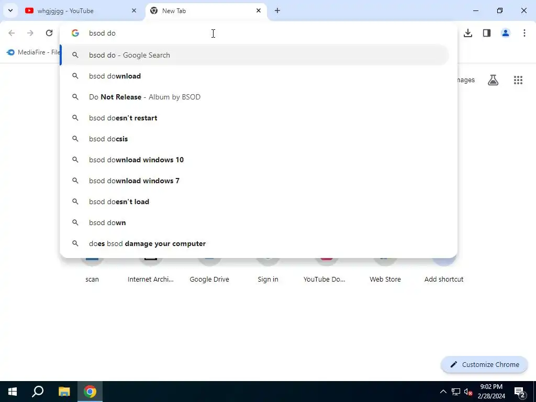Open clock showing 9:02 PM
536x402 pixels.
491,392
